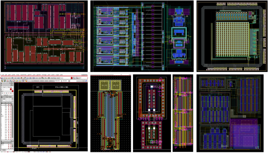This screenshot has height=153, width=268.
Task: Enable the Routing checkbox in layers panel
Action: click(x=7, y=87)
